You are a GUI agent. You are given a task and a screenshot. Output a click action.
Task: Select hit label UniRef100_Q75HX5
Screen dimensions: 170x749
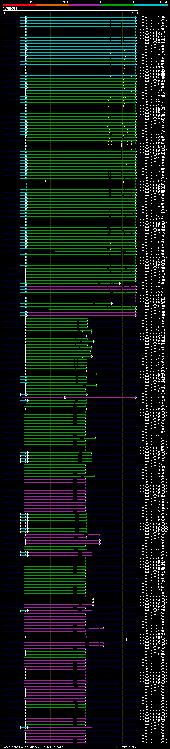pyautogui.click(x=152, y=55)
